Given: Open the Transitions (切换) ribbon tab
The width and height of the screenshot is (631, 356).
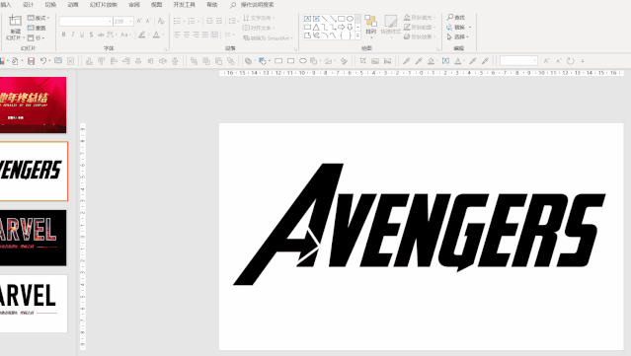Looking at the screenshot, I should pyautogui.click(x=50, y=5).
